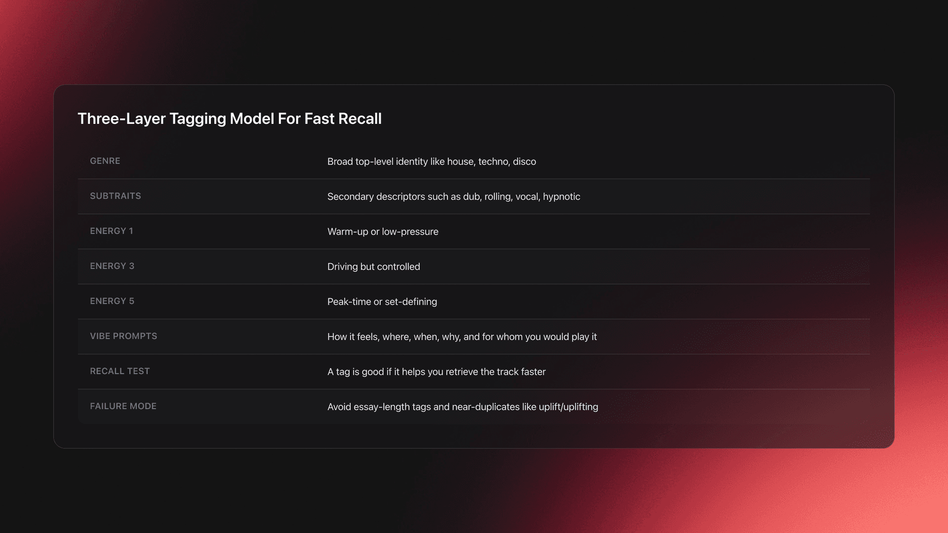Select the 'How it feels, where, when' description
This screenshot has height=533, width=948.
[462, 337]
